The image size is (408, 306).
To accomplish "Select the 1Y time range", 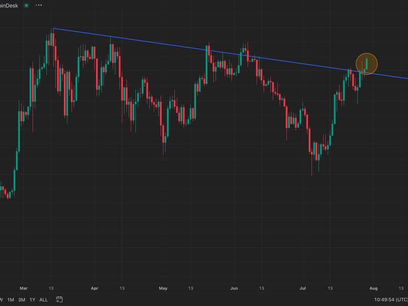I will tap(32, 300).
